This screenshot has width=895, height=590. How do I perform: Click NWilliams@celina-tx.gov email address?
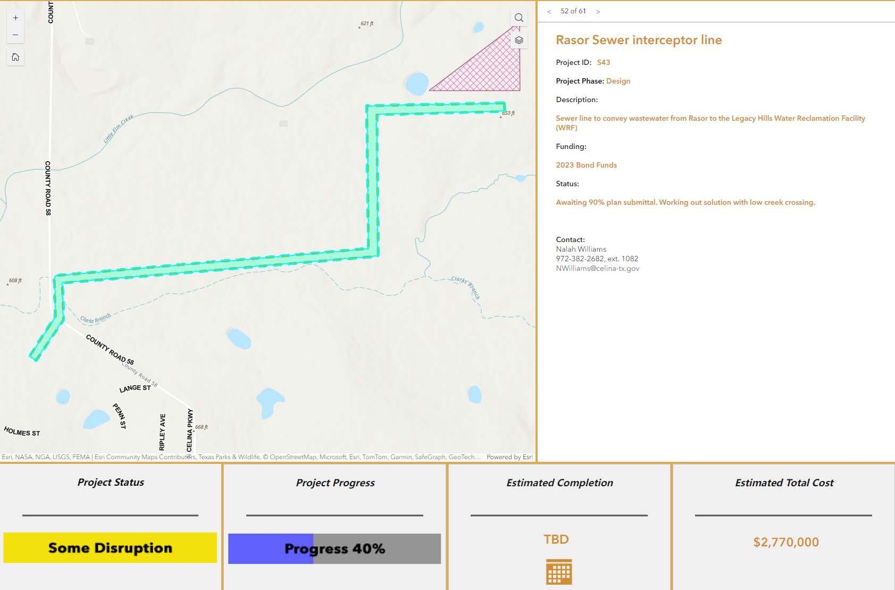coord(598,268)
